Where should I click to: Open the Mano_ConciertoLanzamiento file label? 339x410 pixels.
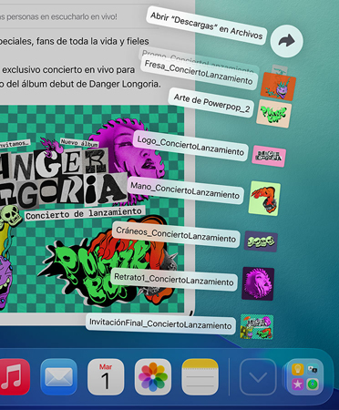point(185,190)
